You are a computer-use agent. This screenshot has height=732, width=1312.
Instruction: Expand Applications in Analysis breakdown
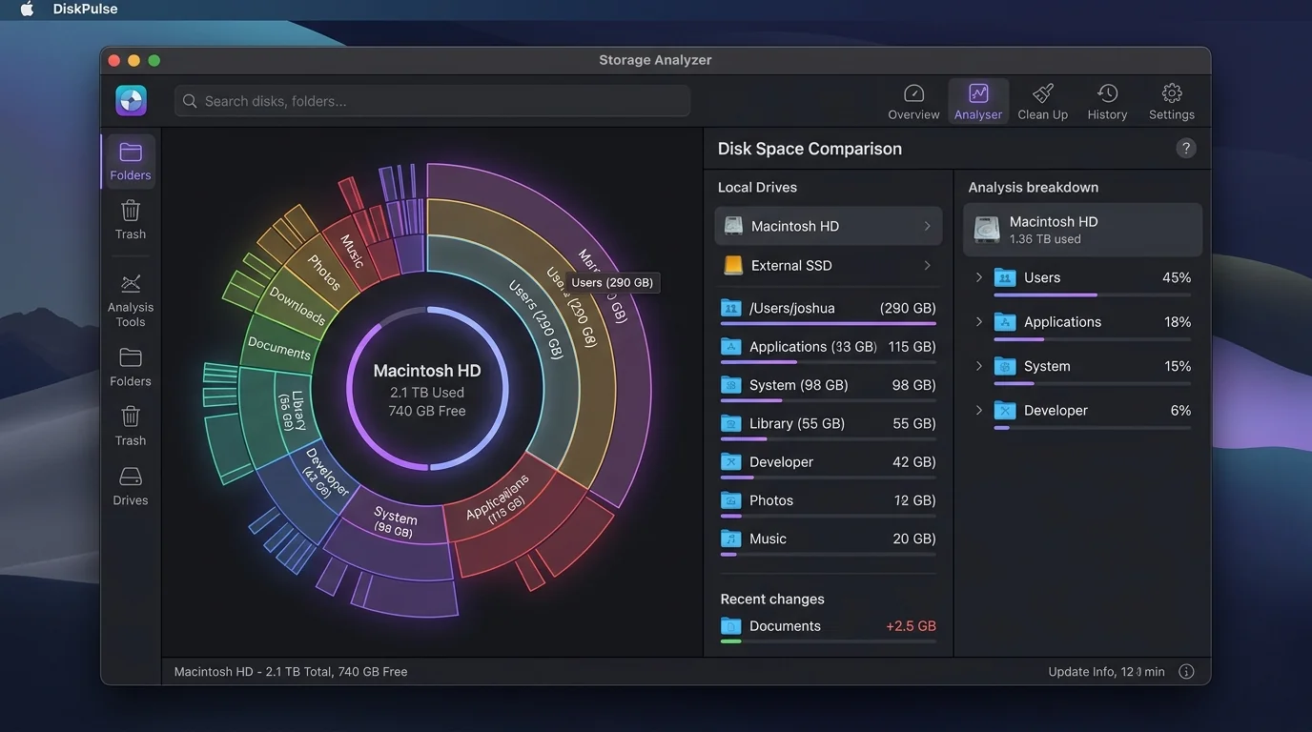coord(978,322)
